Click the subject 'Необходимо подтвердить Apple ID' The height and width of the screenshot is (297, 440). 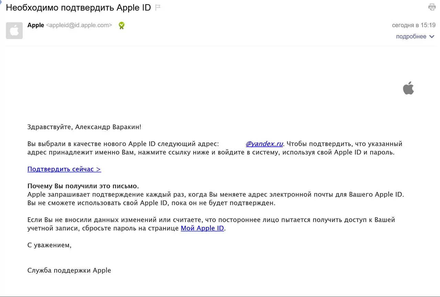pyautogui.click(x=78, y=8)
